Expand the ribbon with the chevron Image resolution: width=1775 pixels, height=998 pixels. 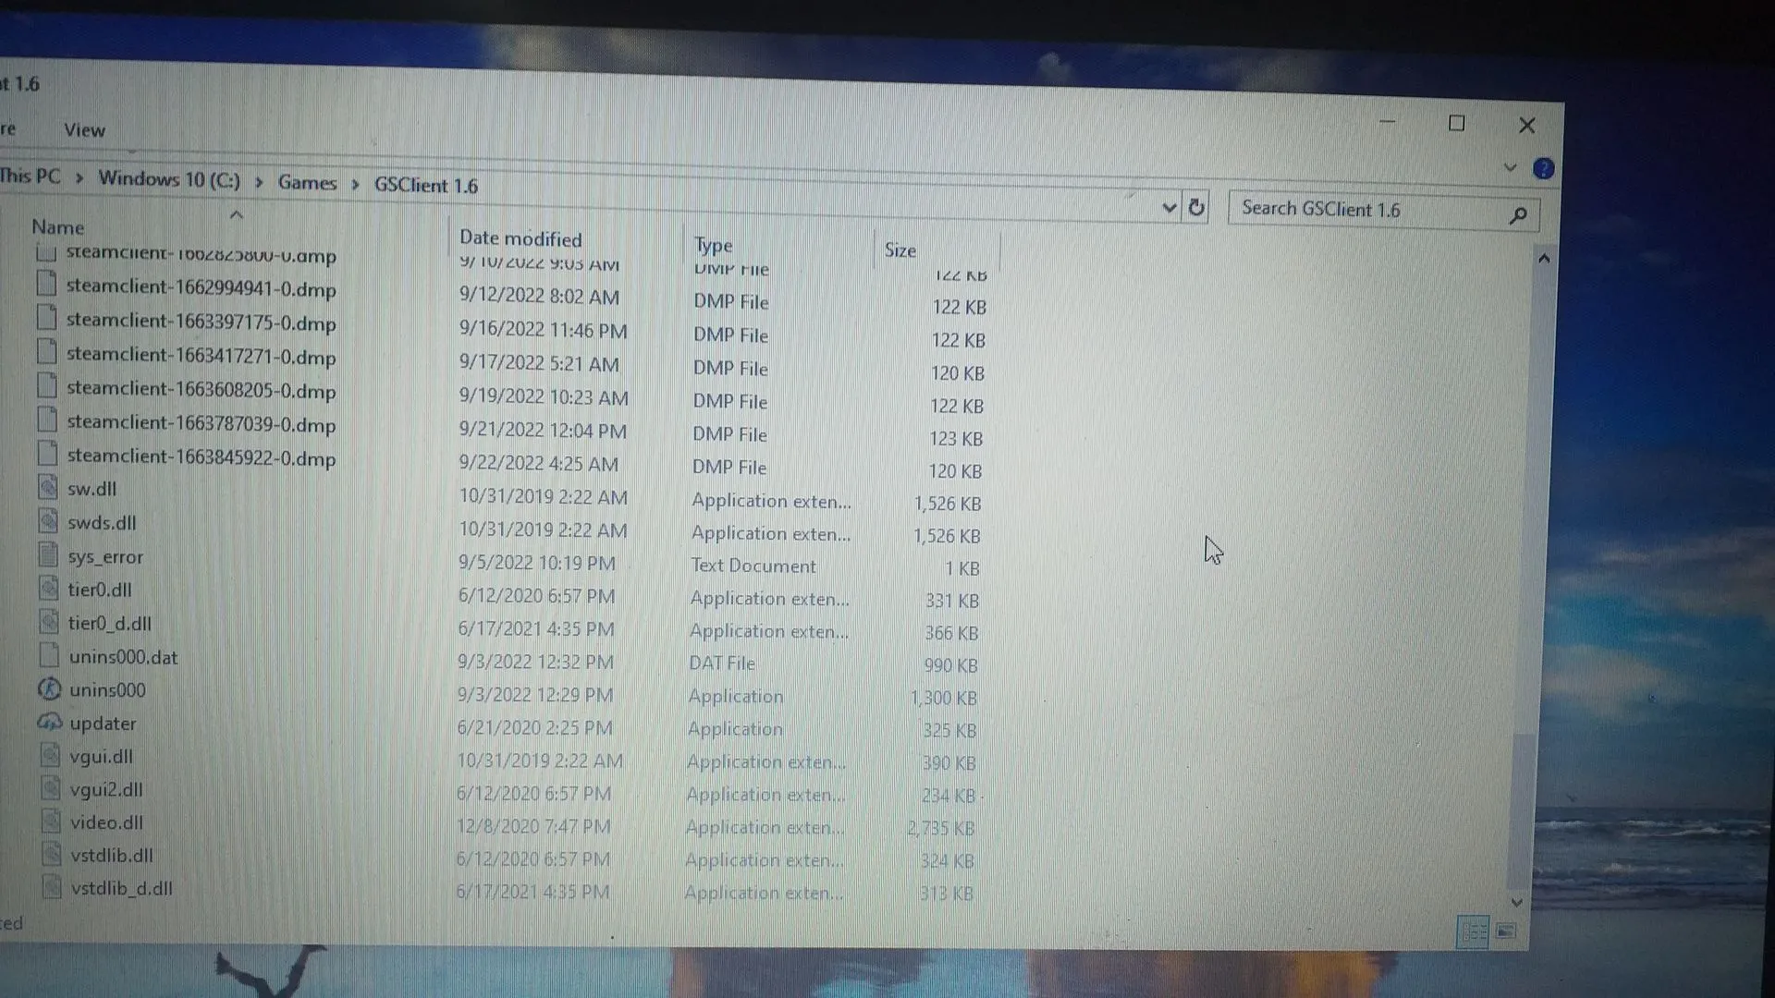1511,167
